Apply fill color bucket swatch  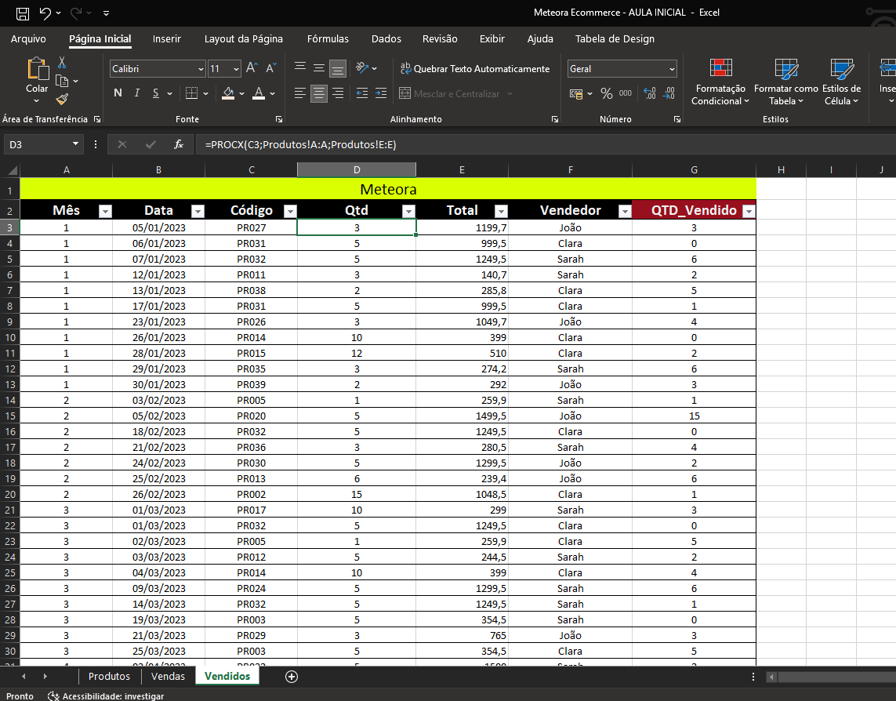pyautogui.click(x=228, y=93)
